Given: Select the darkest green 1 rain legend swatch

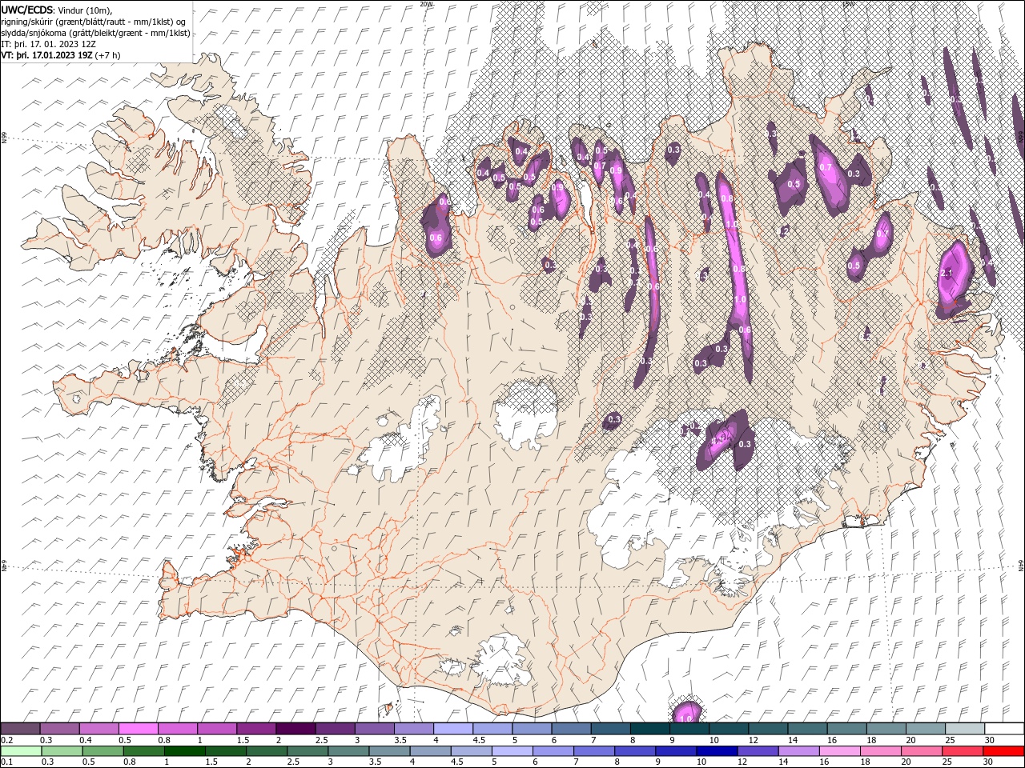Looking at the screenshot, I should click(x=185, y=751).
